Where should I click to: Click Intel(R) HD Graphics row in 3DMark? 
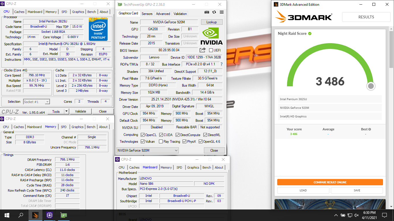point(330,116)
